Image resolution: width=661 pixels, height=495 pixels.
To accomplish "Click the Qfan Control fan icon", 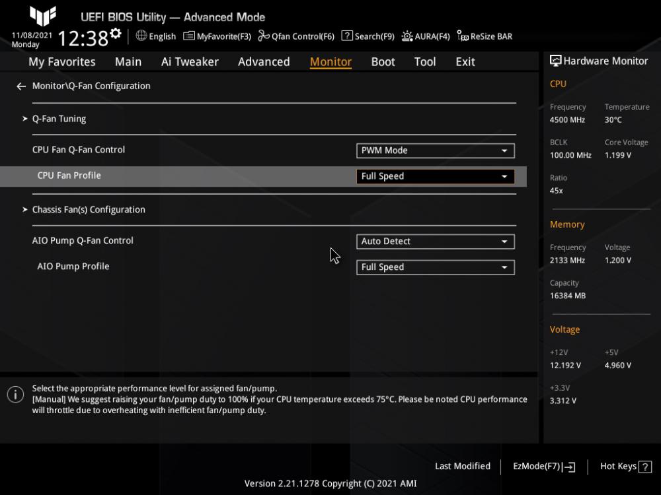I will click(x=264, y=36).
